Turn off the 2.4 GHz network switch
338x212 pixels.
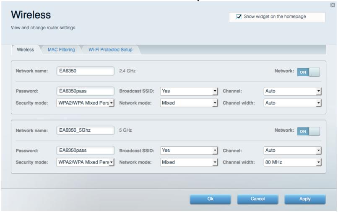[x=309, y=72]
